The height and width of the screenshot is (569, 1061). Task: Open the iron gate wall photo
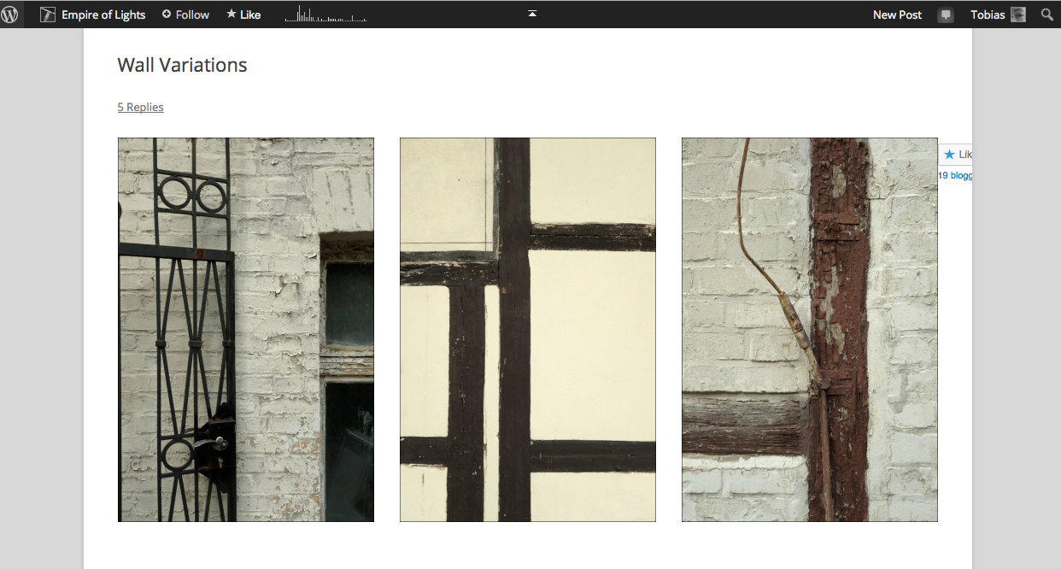(x=246, y=330)
